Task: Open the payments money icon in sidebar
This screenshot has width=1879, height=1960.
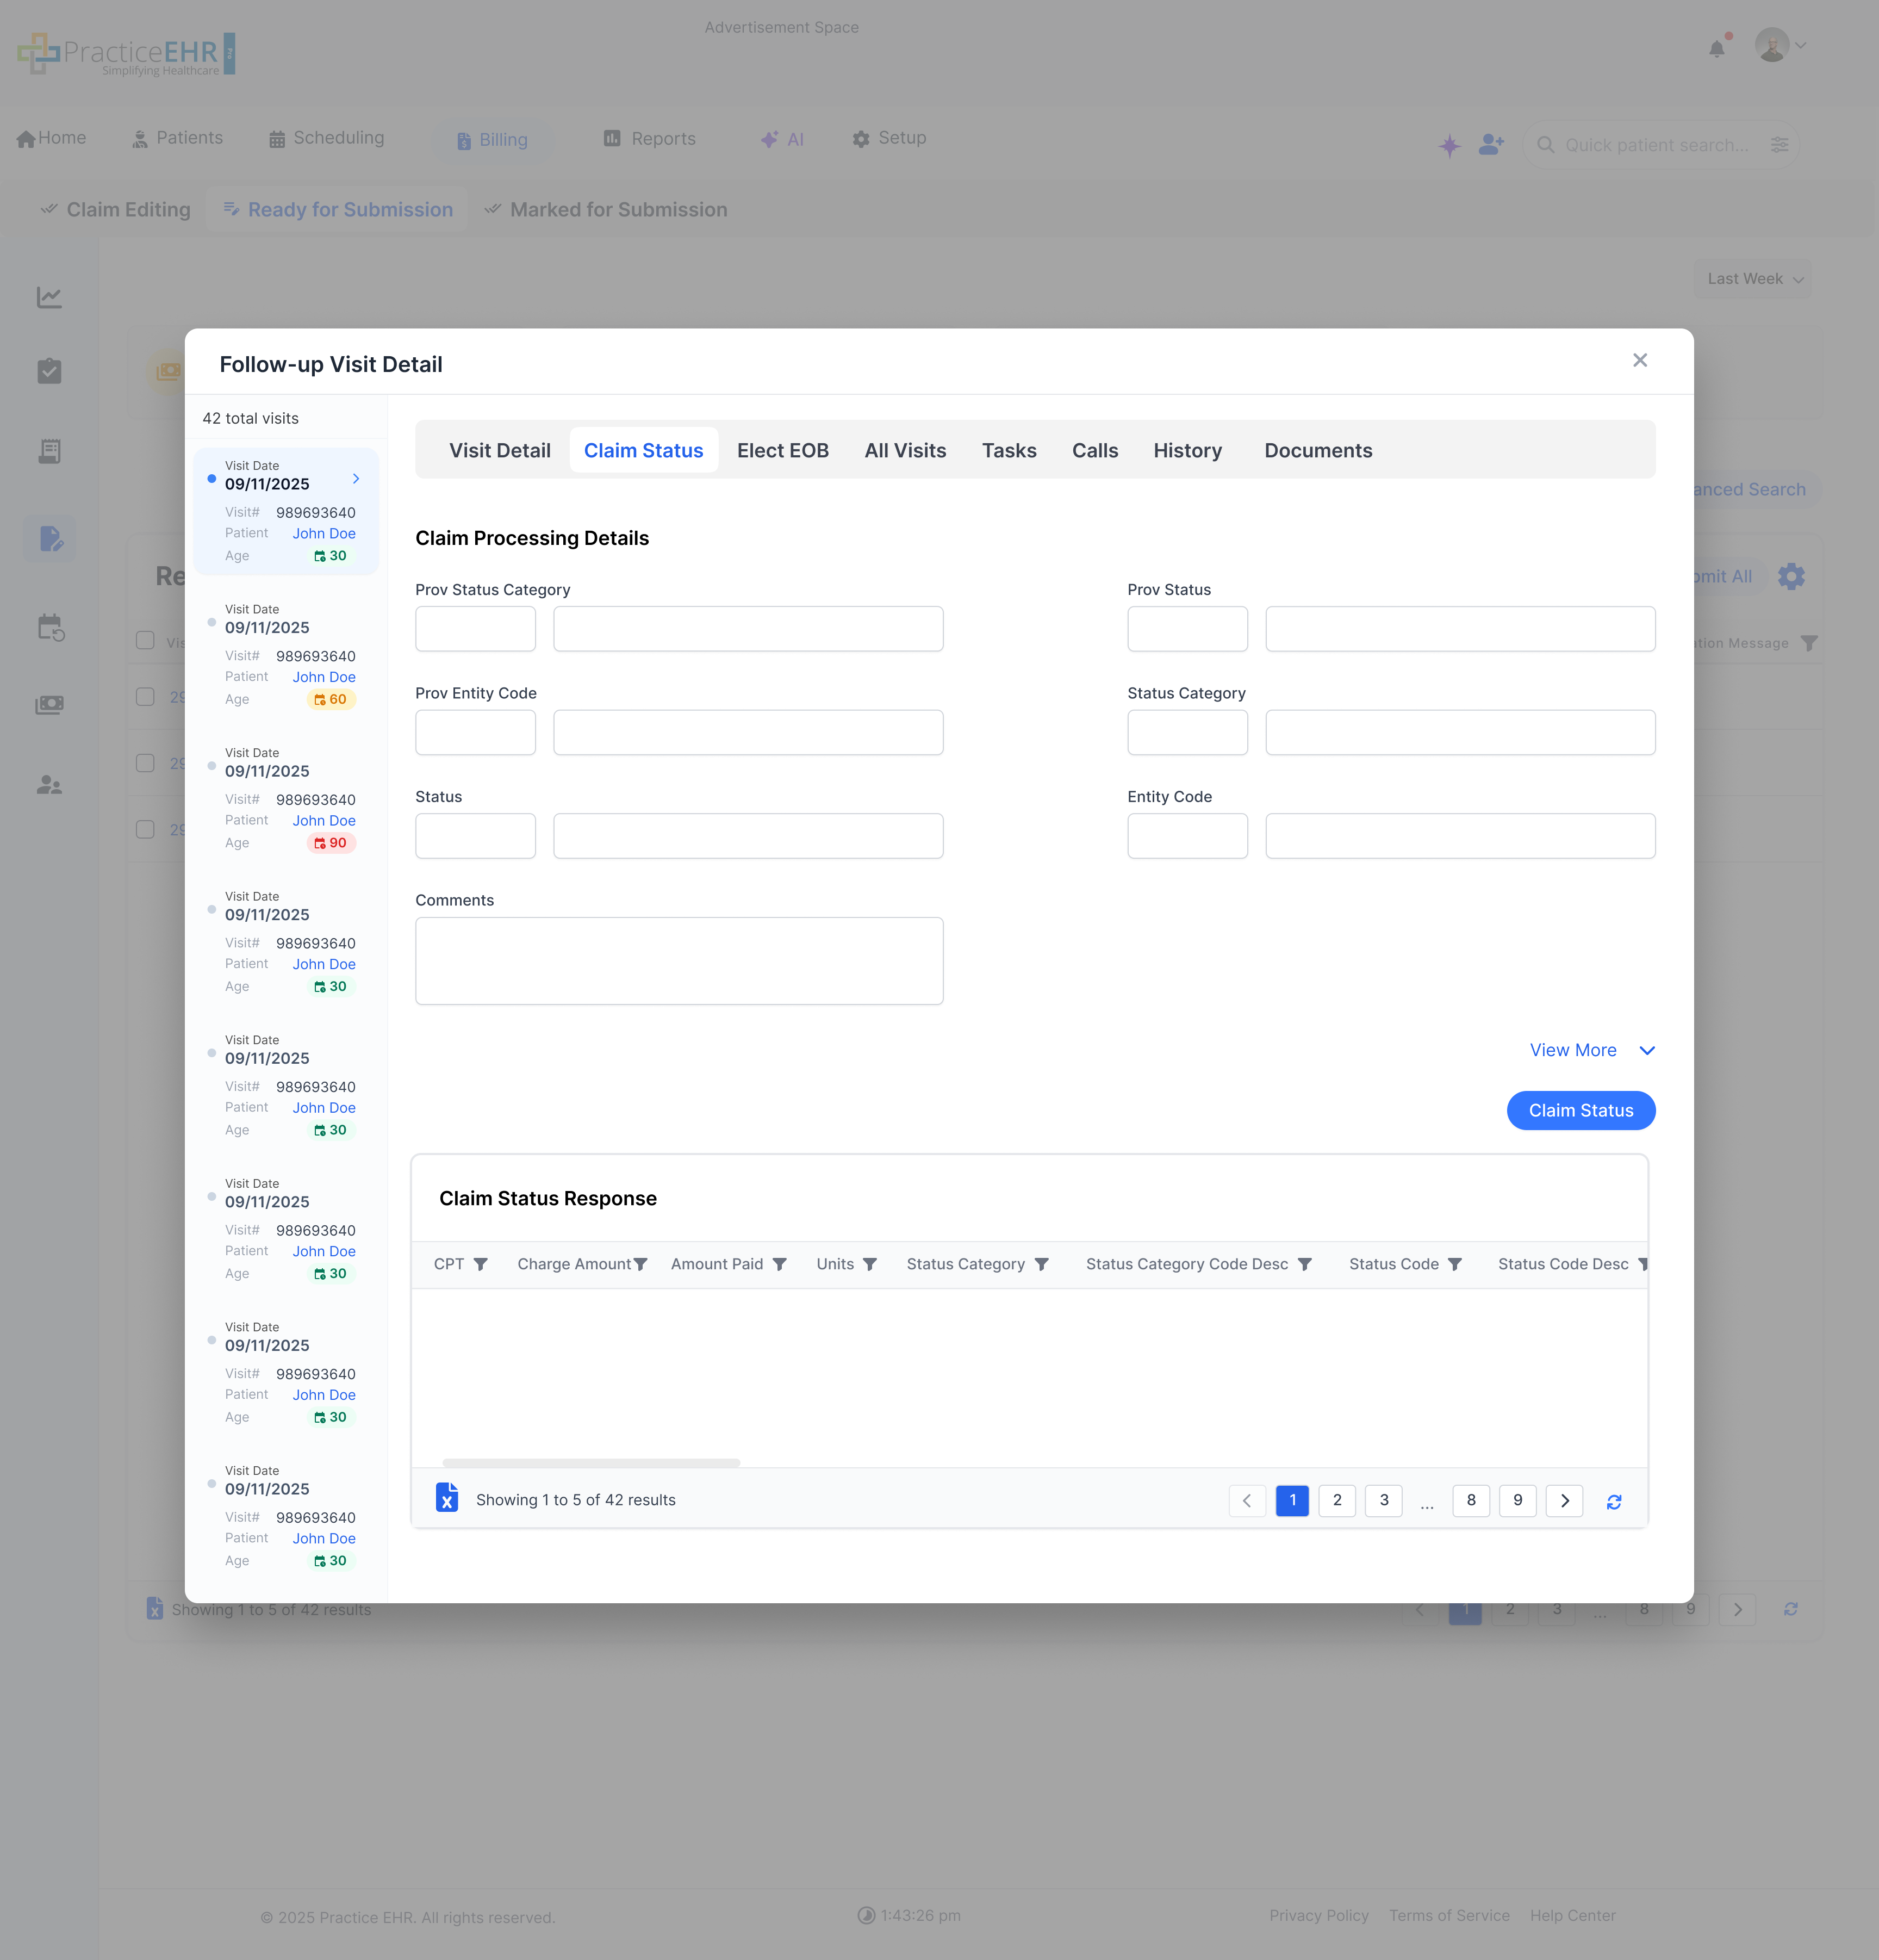Action: tap(49, 704)
